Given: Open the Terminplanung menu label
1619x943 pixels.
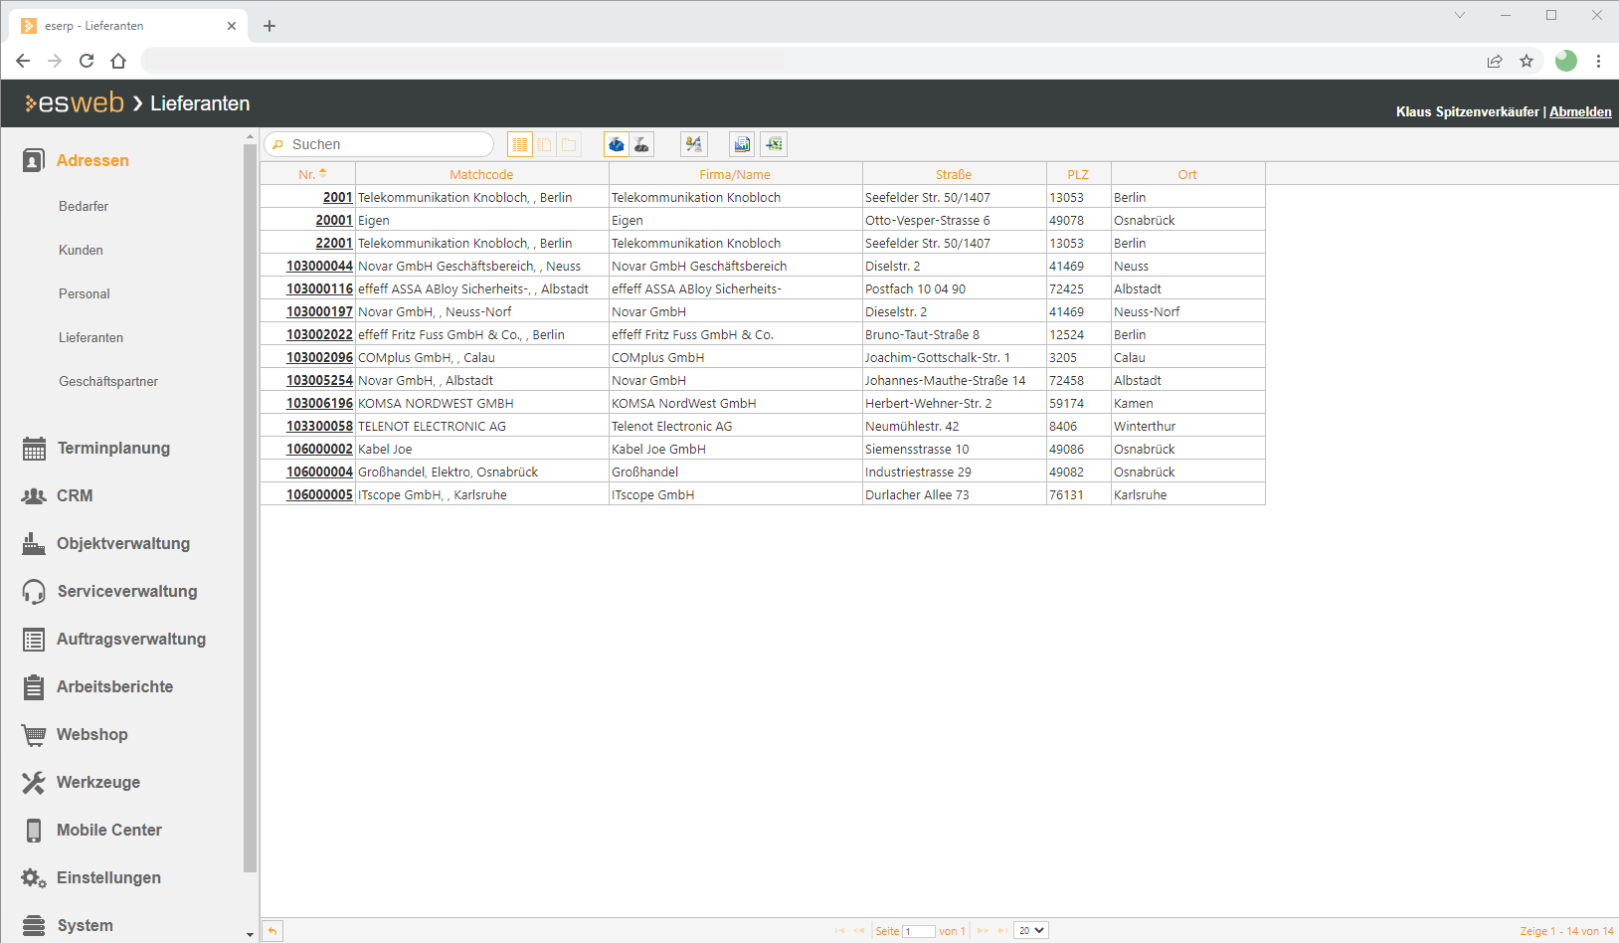Looking at the screenshot, I should [113, 448].
